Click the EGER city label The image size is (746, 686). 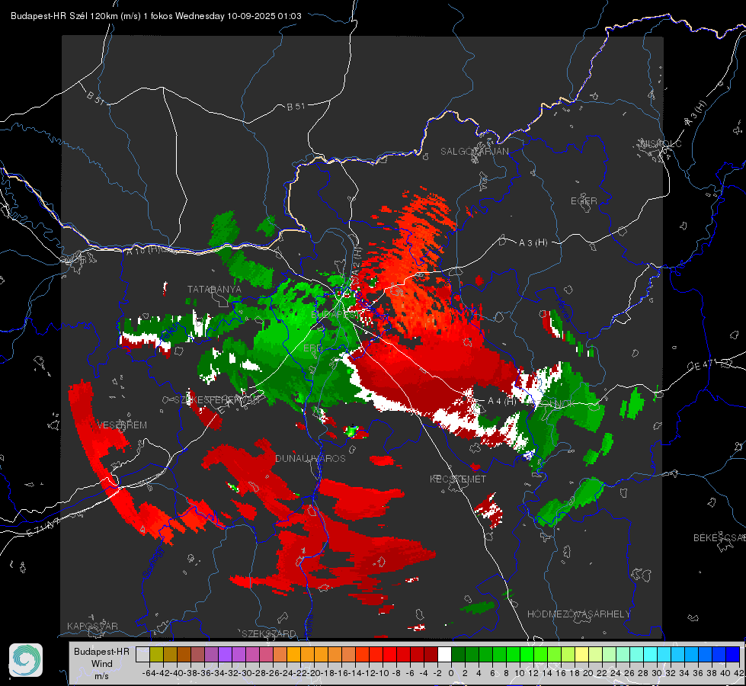584,201
